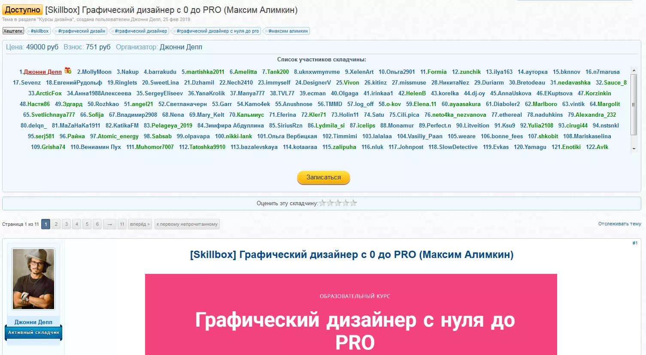
Task: Open participant Mariskaselina profile
Action: tap(592, 136)
